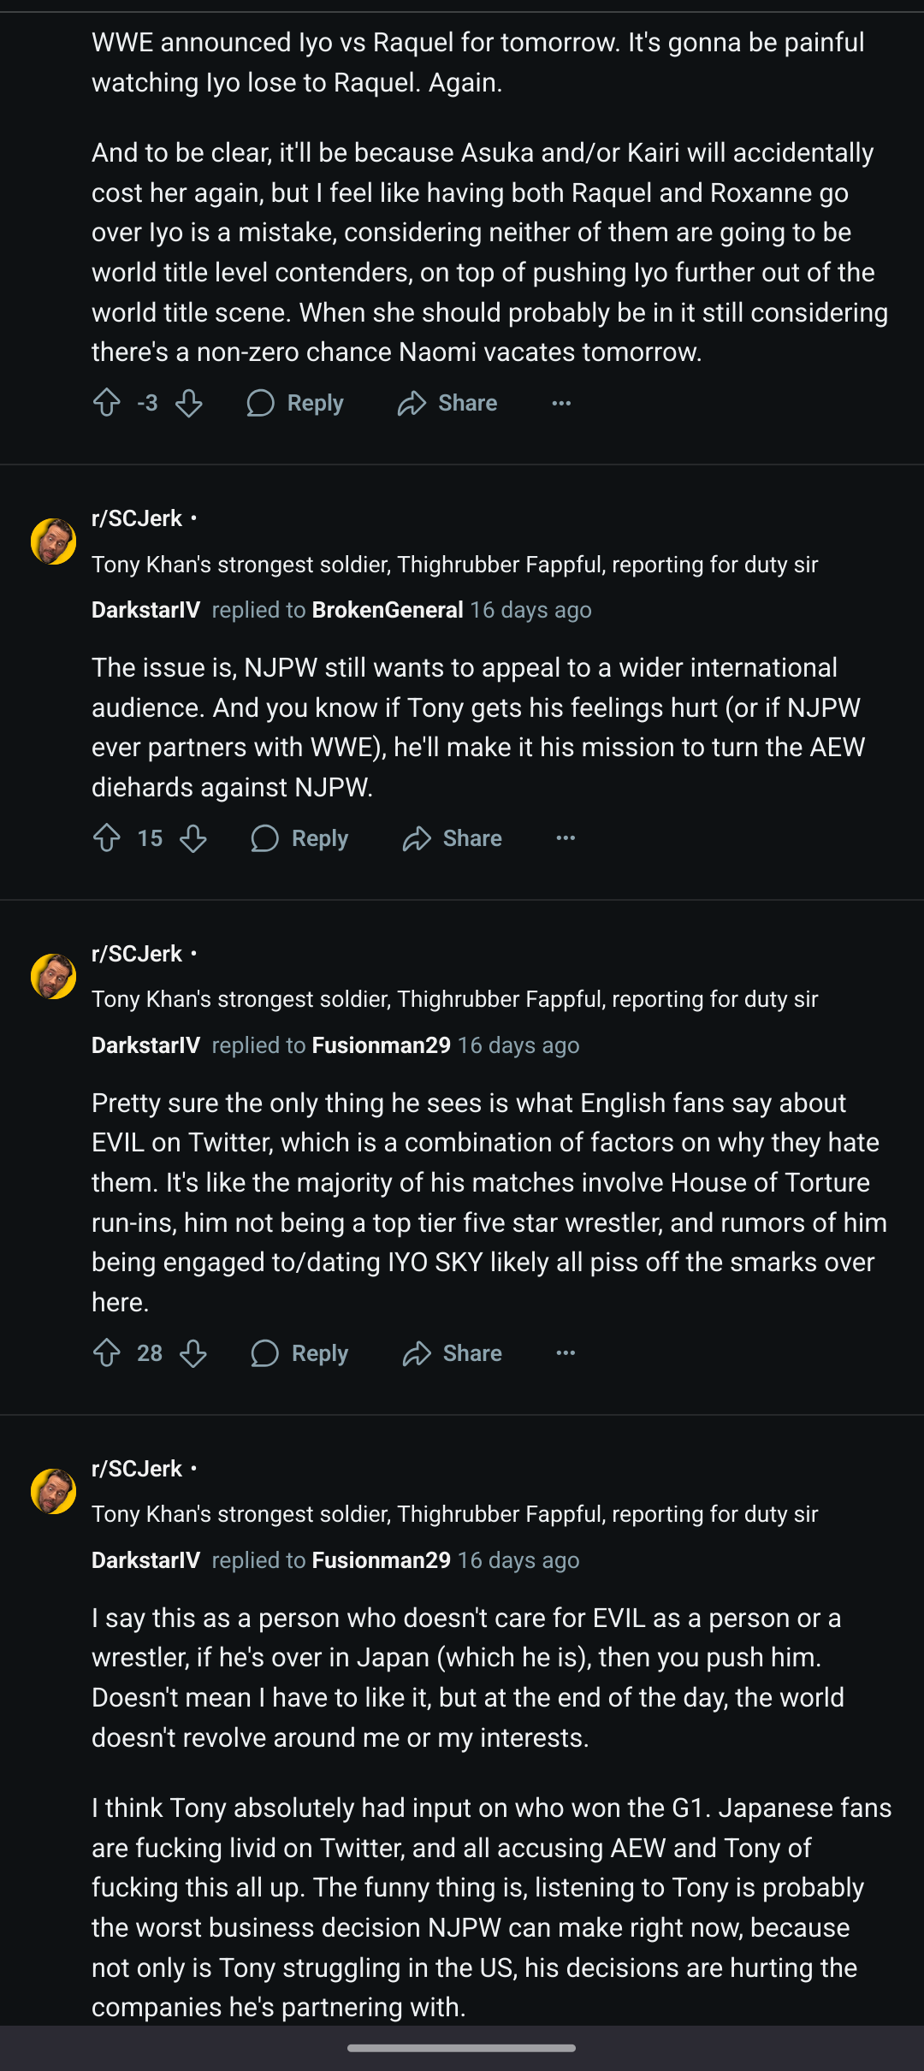Share the comment about NJPW international audience
The height and width of the screenshot is (2071, 924).
(x=453, y=838)
